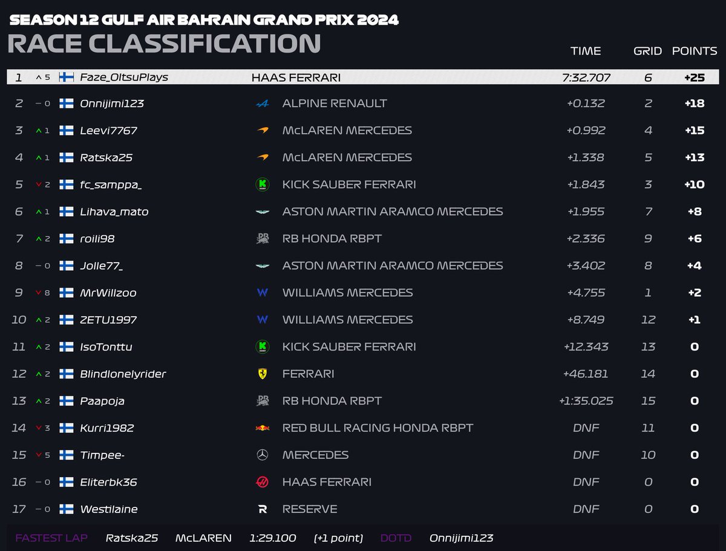Select driver name Faze_OltsuPlays
Viewport: 726px width, 551px height.
124,78
